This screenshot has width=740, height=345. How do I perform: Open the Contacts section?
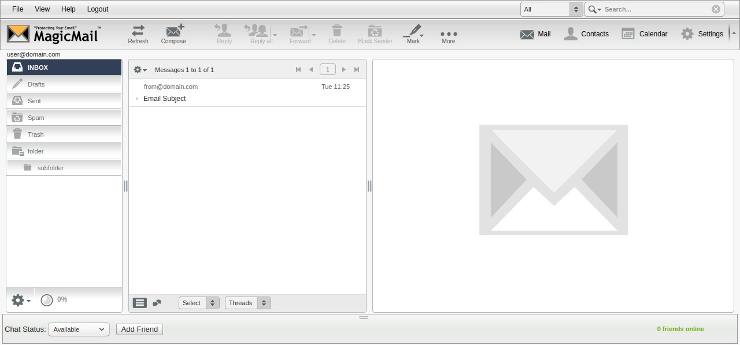[x=586, y=34]
